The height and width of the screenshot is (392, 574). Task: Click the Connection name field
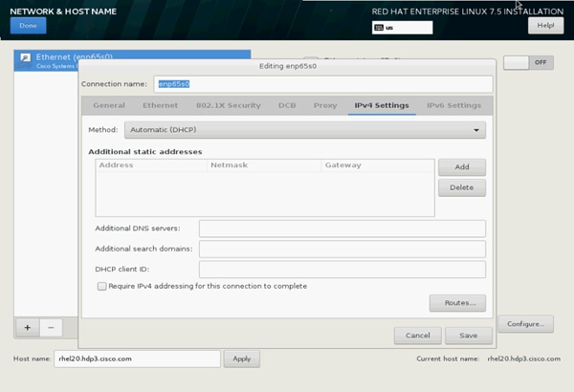point(323,84)
